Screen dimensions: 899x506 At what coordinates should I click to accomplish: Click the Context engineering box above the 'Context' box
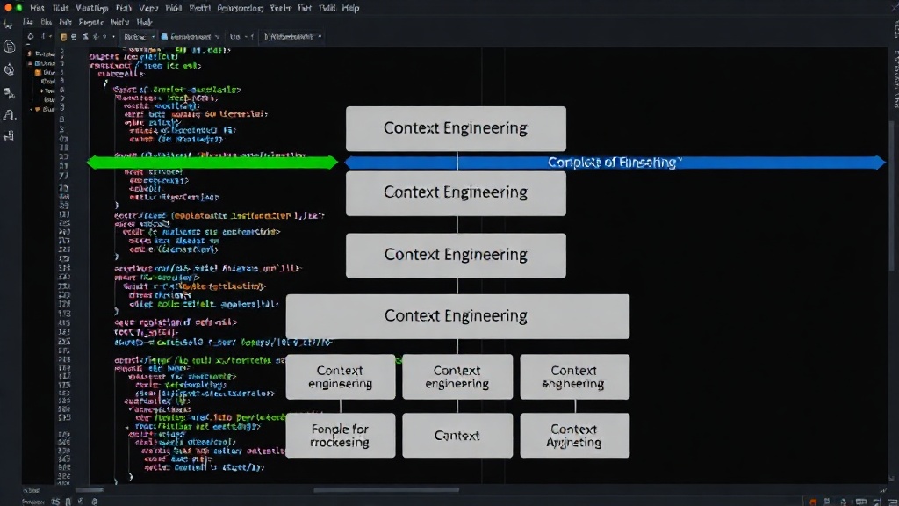457,377
